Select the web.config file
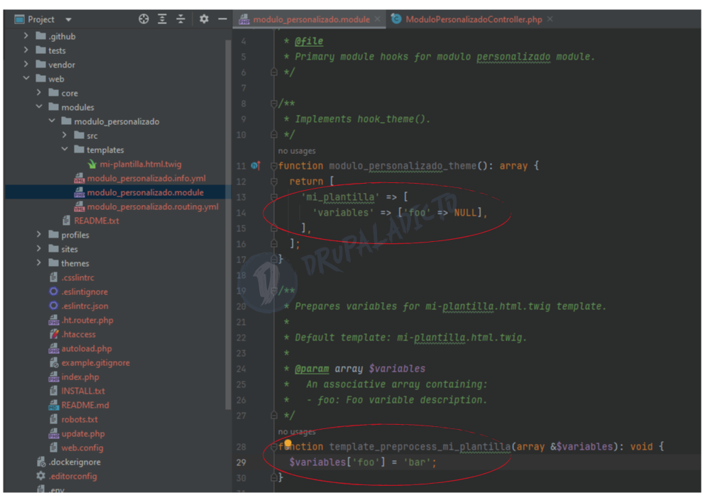The image size is (703, 500). [x=82, y=448]
